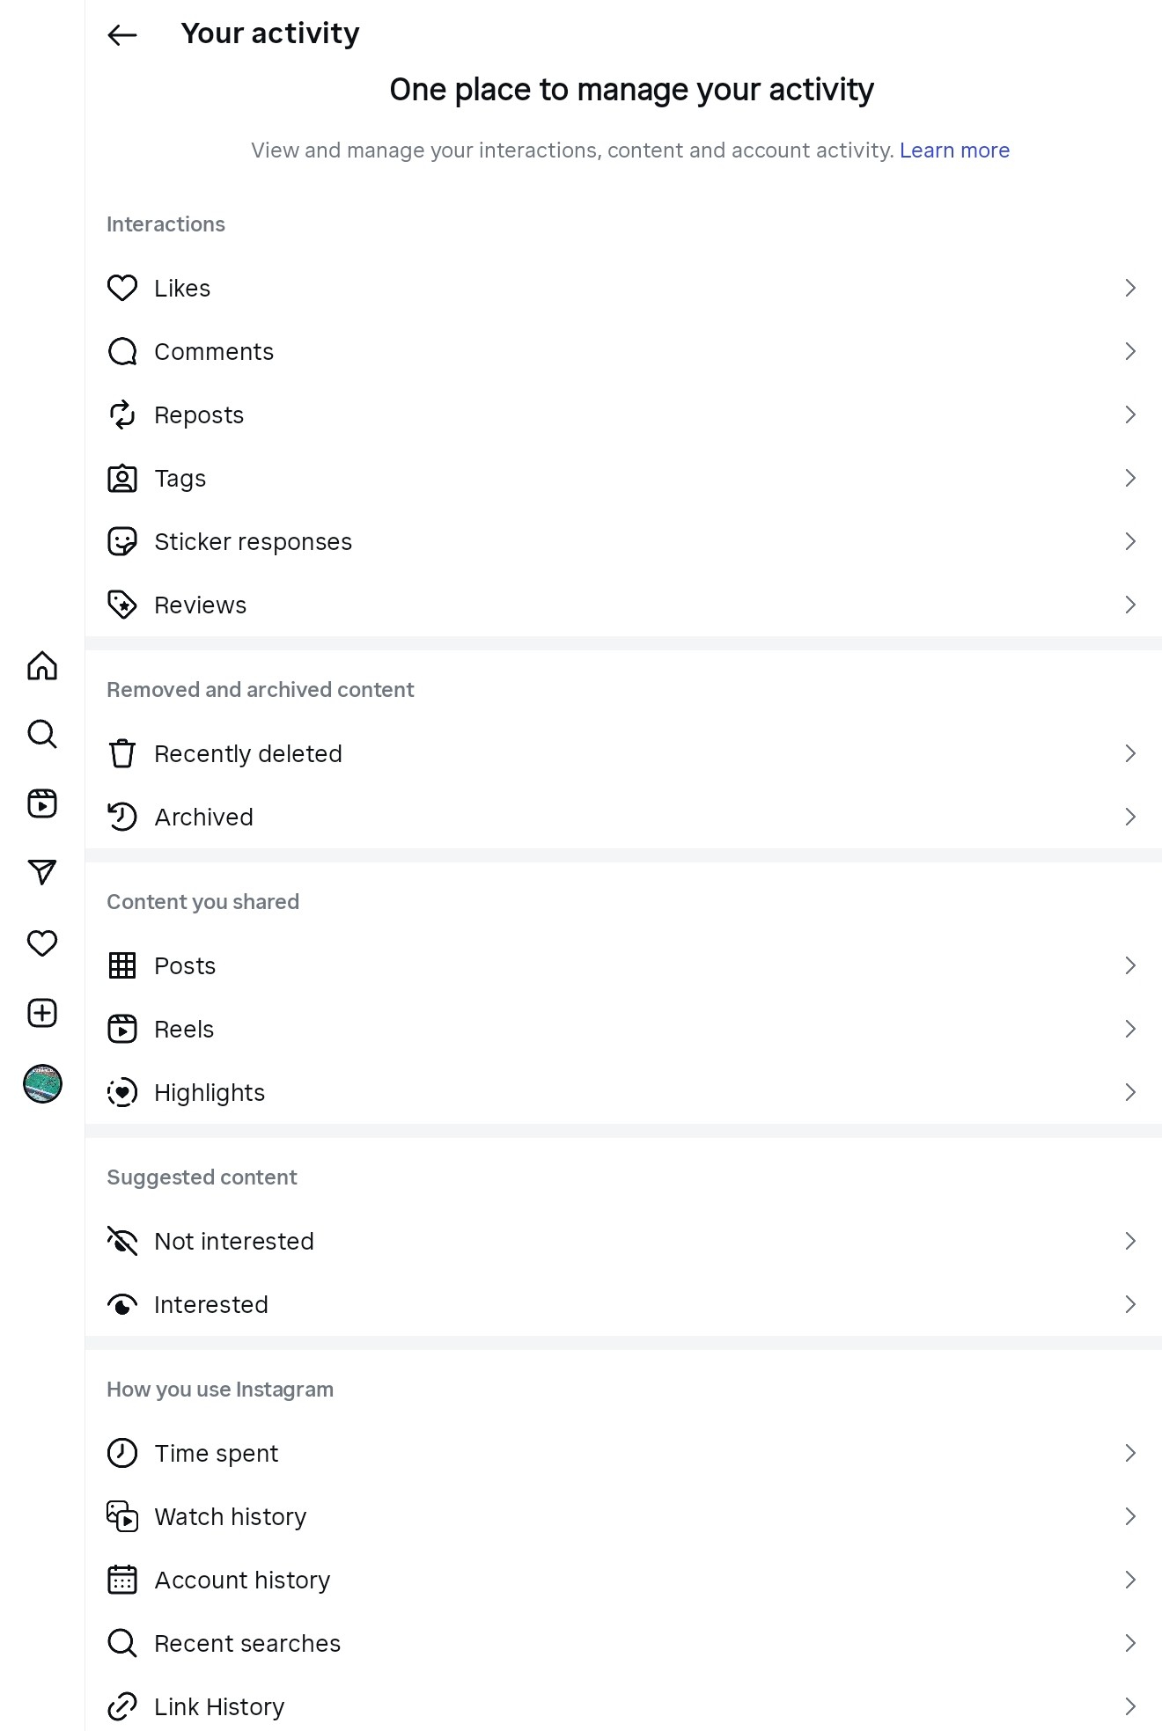Expand the Likes row chevron
This screenshot has width=1162, height=1731.
click(1130, 288)
